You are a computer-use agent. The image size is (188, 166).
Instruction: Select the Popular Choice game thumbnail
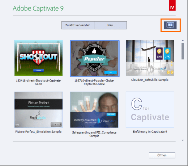click(x=95, y=58)
